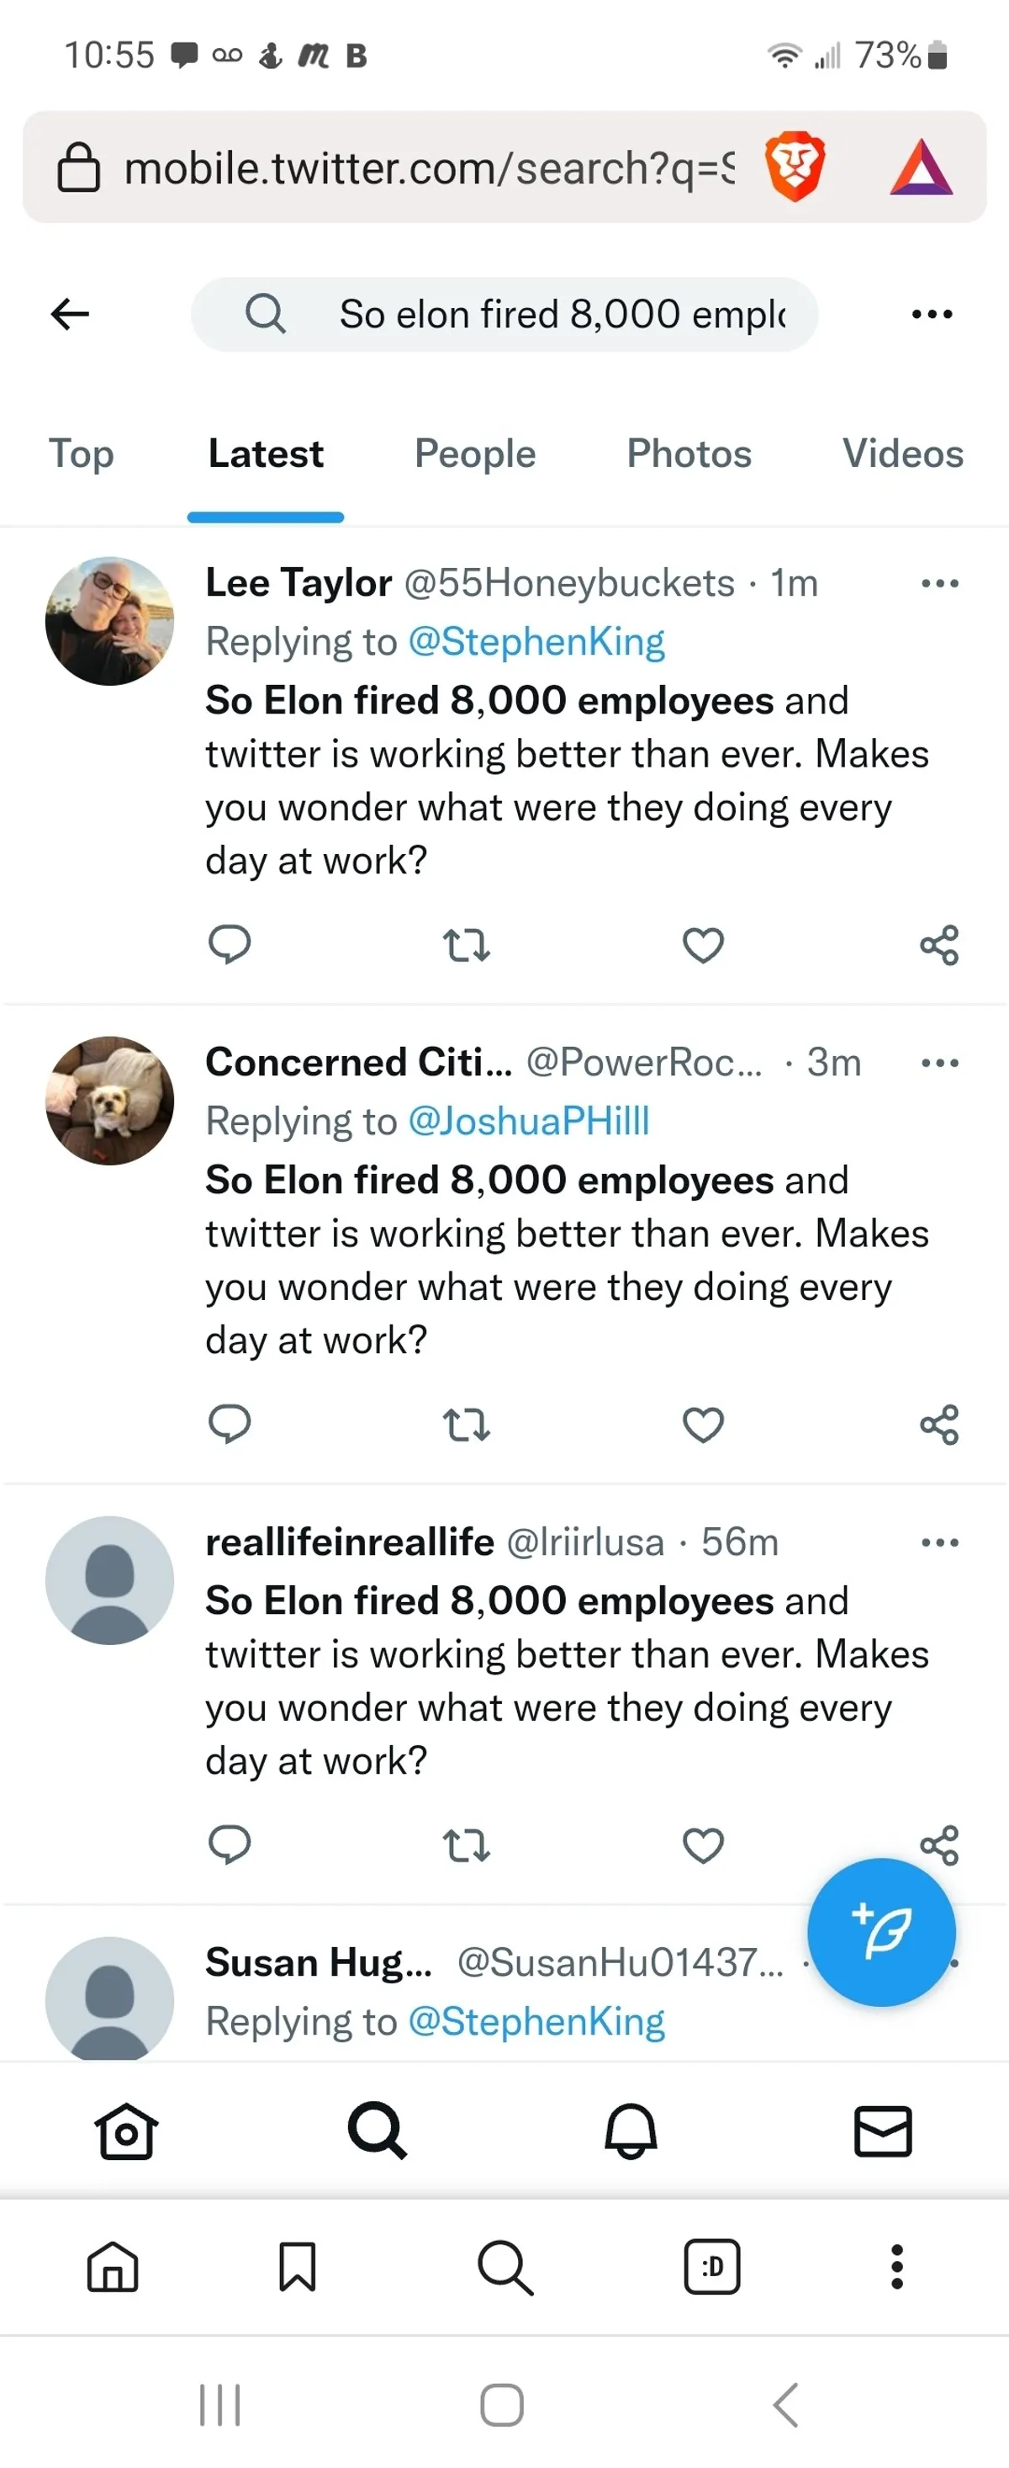Open Twitter notifications bell
1009x2468 pixels.
pyautogui.click(x=631, y=2131)
